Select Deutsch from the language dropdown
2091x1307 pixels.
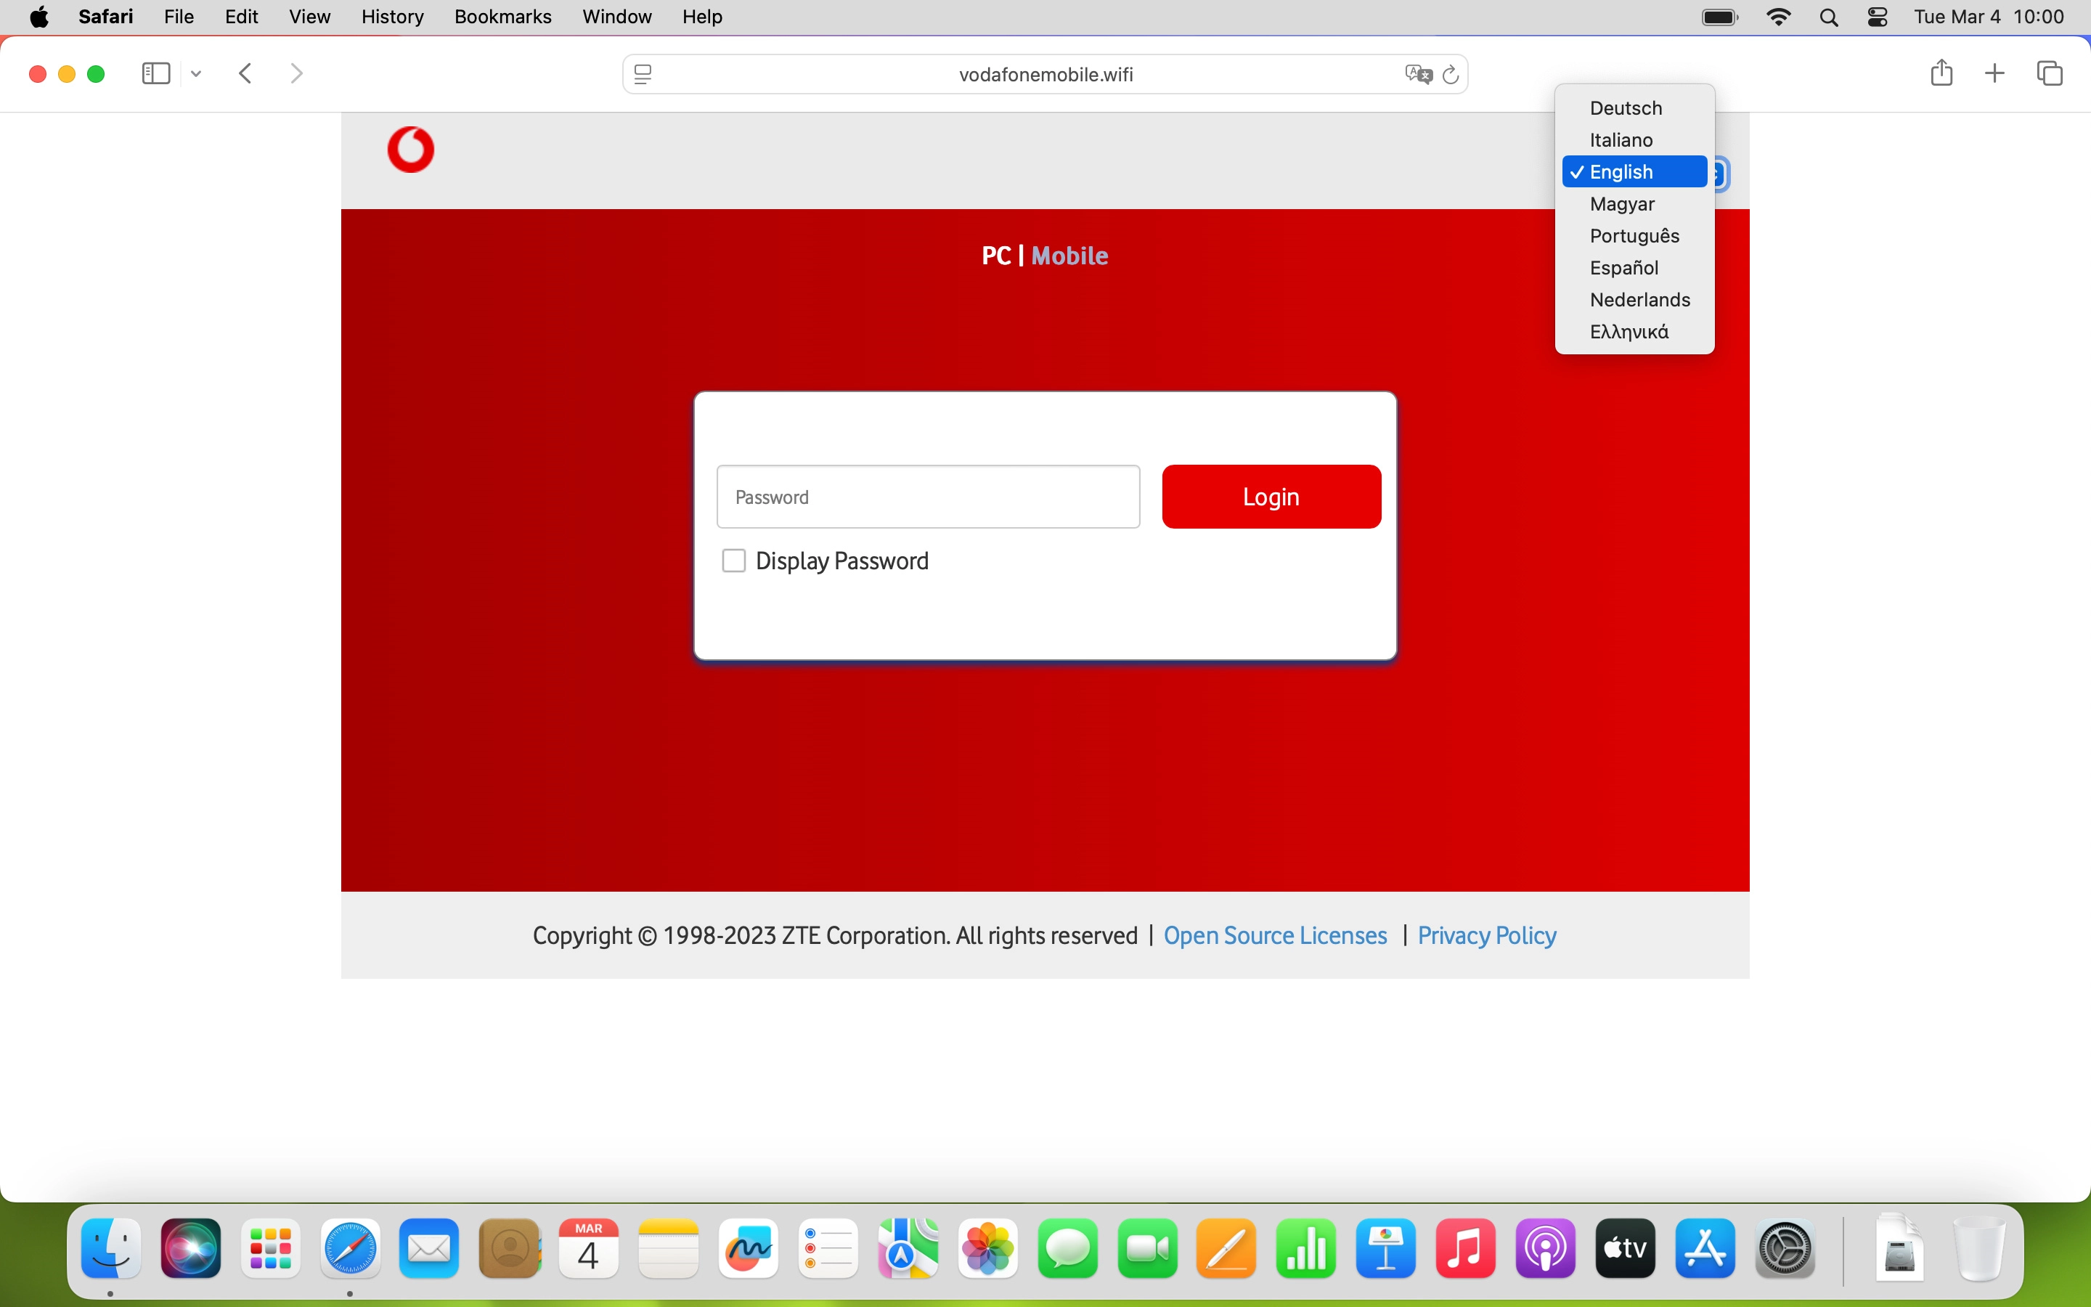pos(1626,108)
